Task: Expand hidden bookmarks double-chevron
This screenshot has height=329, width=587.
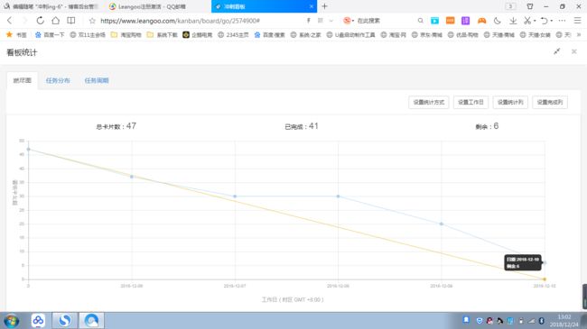Action: coord(579,35)
